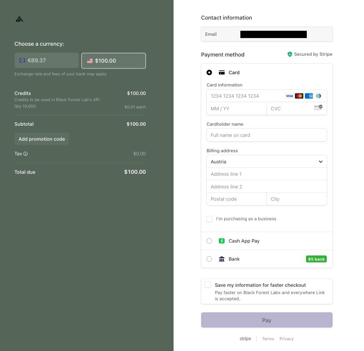This screenshot has width=364, height=351.
Task: Open the Privacy link
Action: [x=286, y=339]
